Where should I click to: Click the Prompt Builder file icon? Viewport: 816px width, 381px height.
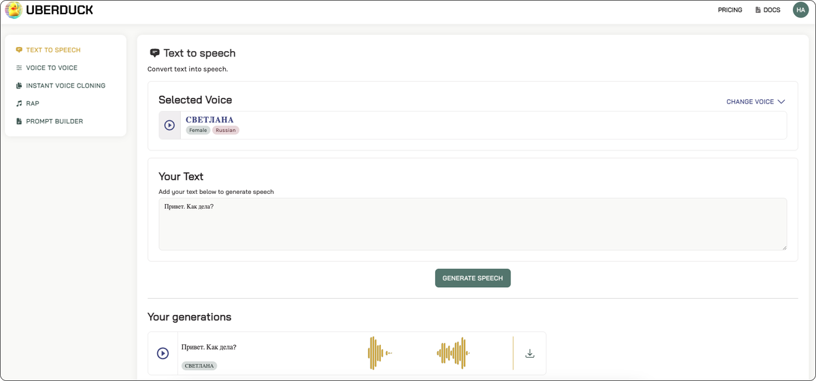click(19, 121)
